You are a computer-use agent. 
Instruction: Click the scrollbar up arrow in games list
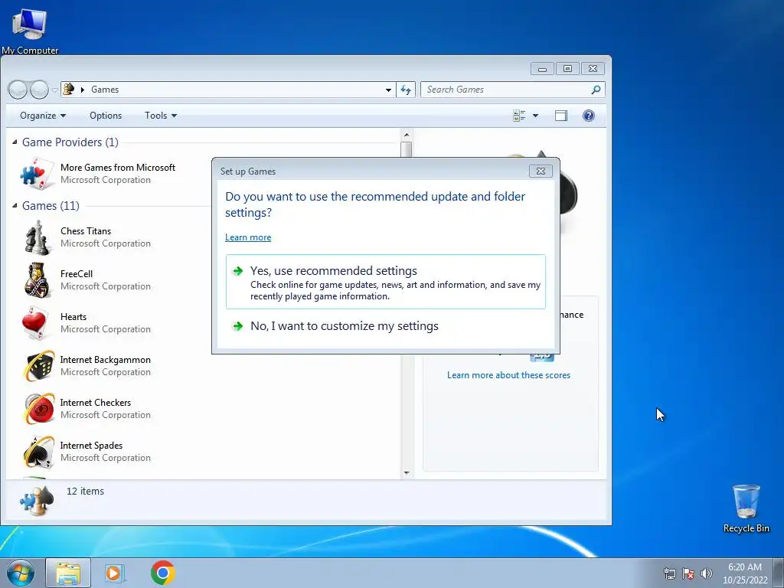pos(407,135)
